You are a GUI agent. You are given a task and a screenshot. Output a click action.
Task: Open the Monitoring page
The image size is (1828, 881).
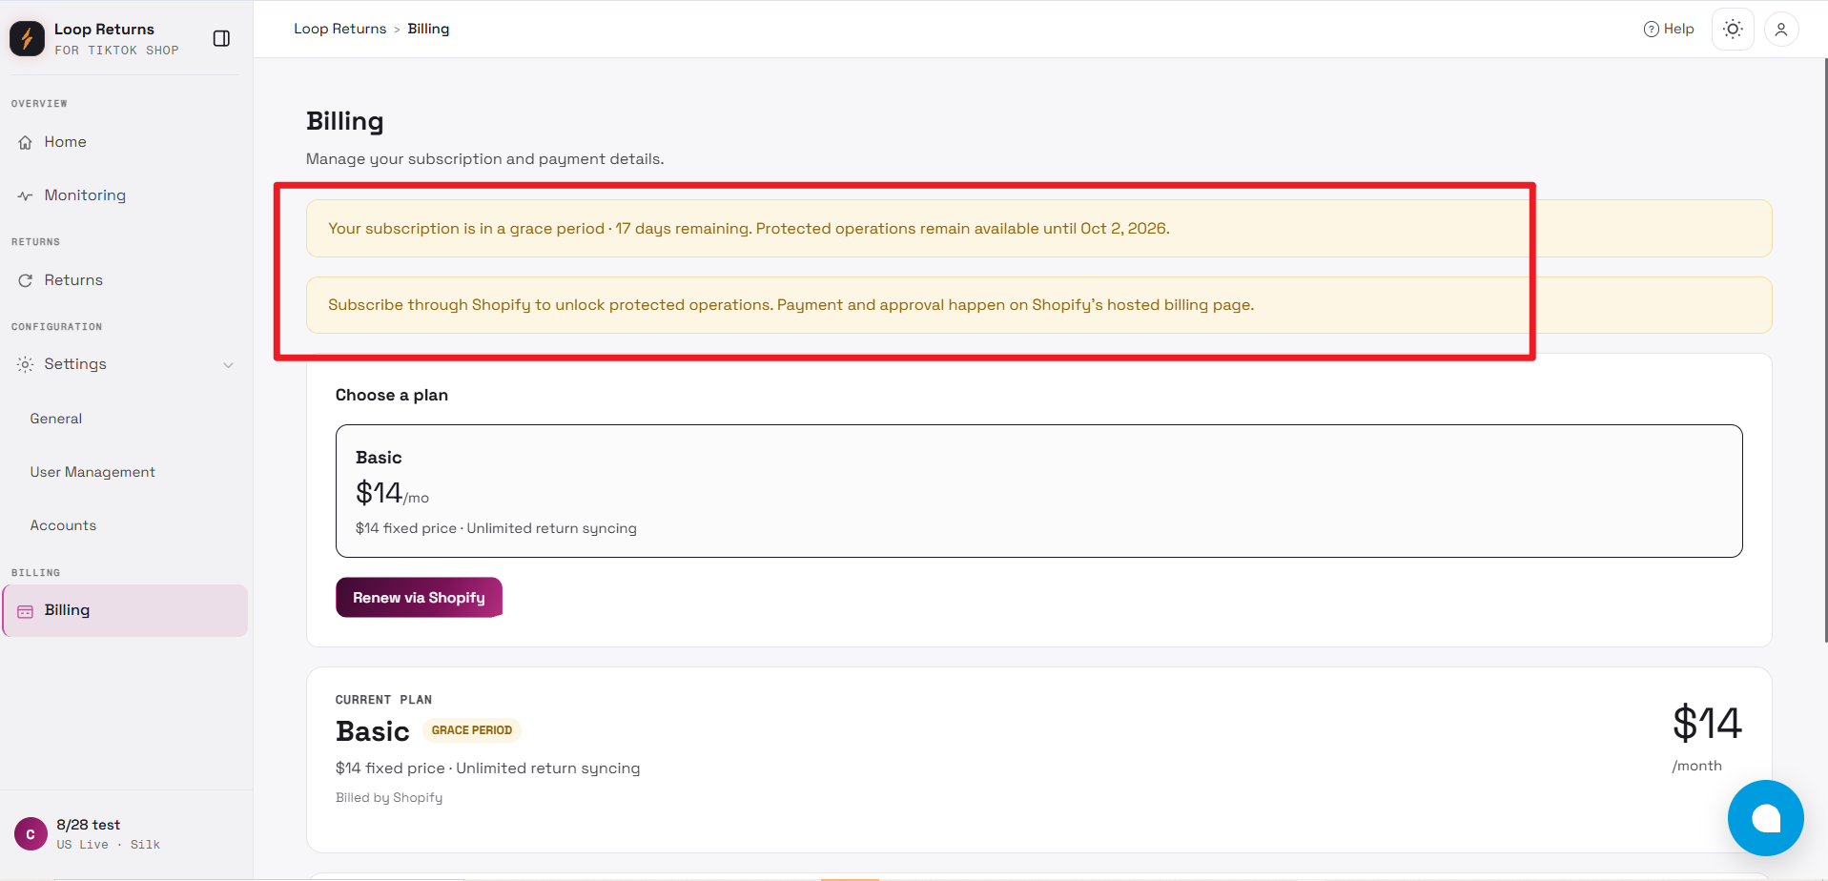[126, 195]
